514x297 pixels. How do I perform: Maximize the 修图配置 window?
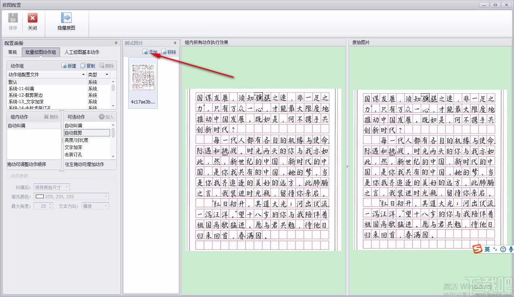coord(496,5)
